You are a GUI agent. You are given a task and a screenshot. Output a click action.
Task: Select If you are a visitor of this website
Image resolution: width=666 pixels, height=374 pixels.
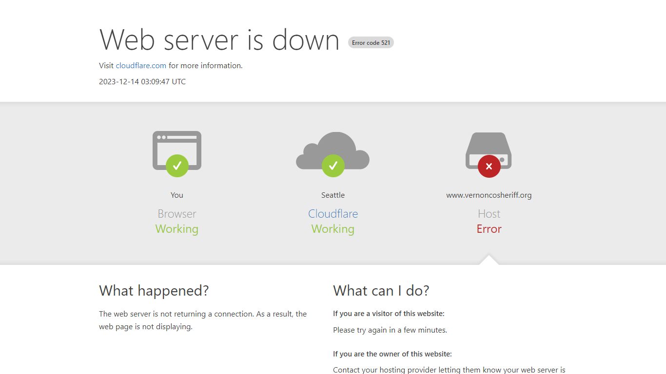click(389, 314)
